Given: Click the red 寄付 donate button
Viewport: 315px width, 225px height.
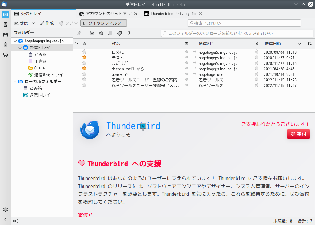Looking at the screenshot, I should point(298,134).
